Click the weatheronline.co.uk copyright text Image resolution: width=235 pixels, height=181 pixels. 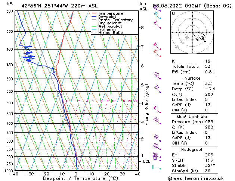point(196,178)
